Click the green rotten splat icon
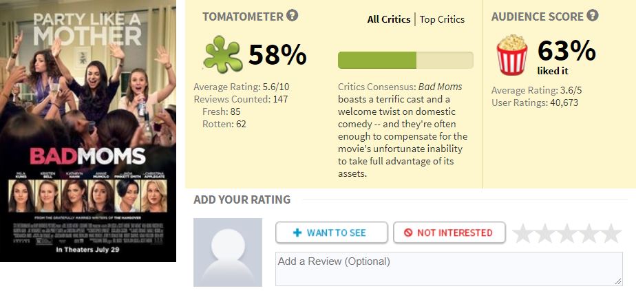This screenshot has width=636, height=291. click(x=223, y=54)
